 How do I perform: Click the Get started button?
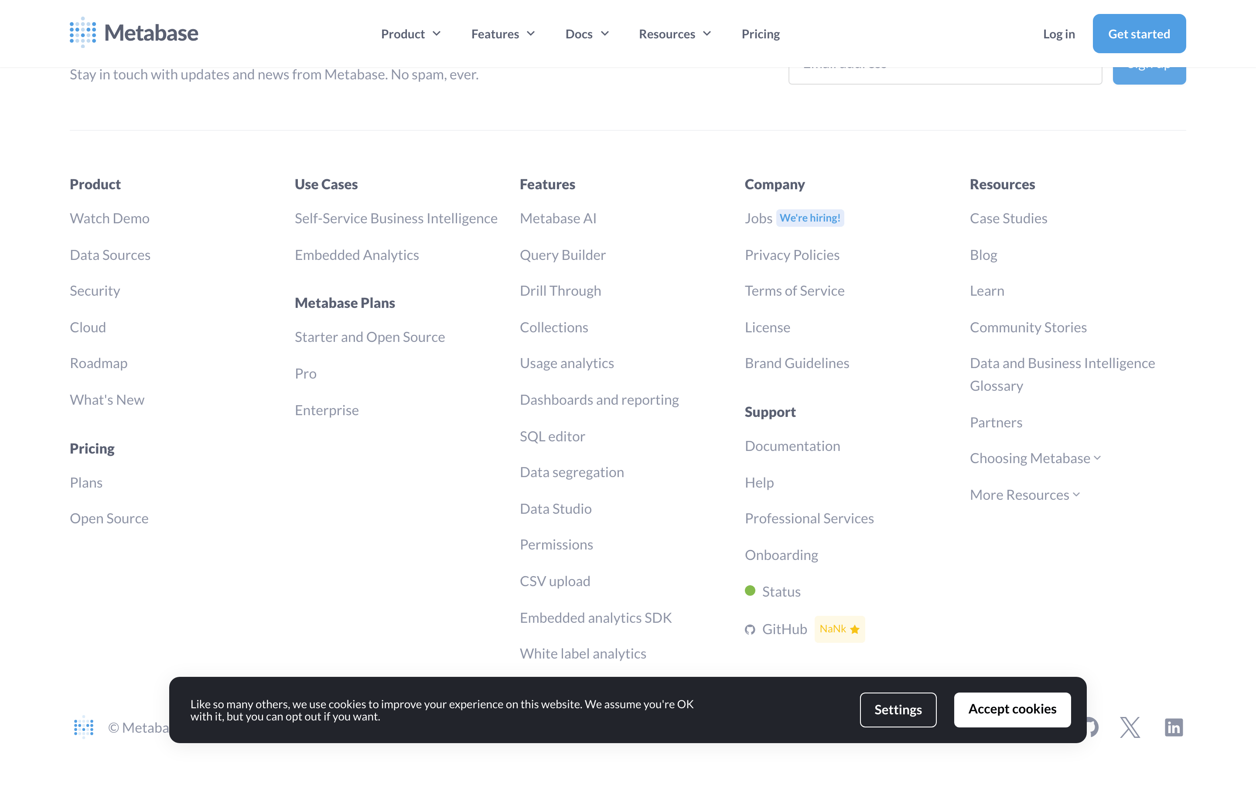tap(1139, 34)
